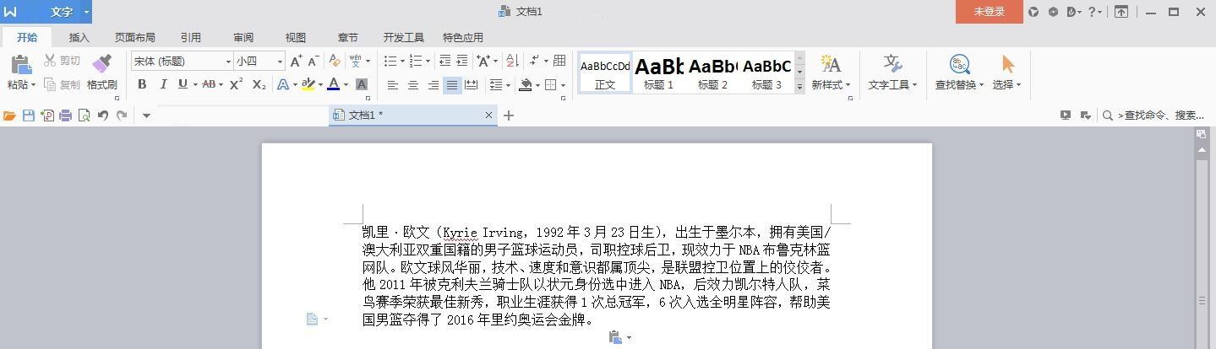Click the New Style (新样式) icon
This screenshot has width=1216, height=349.
coord(831,64)
